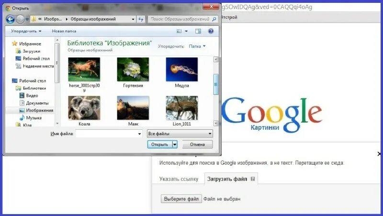Open recent locations dropdown beside navigation arrows

(27, 19)
